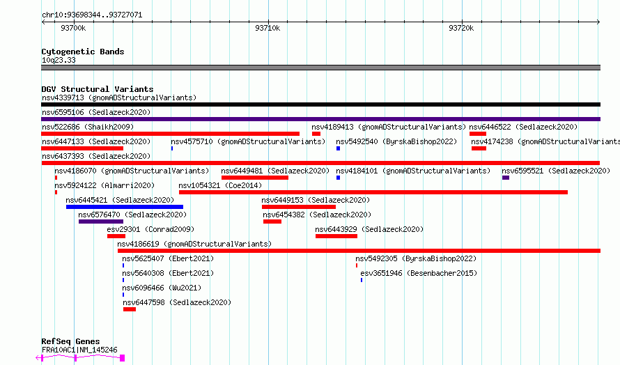
Task: Click the red bar under nsv4174238
Action: click(x=479, y=148)
